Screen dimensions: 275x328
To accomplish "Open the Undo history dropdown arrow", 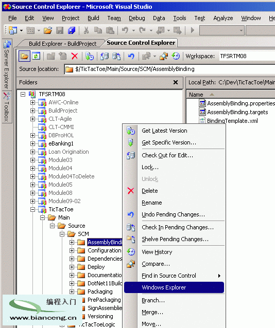I will (133, 30).
